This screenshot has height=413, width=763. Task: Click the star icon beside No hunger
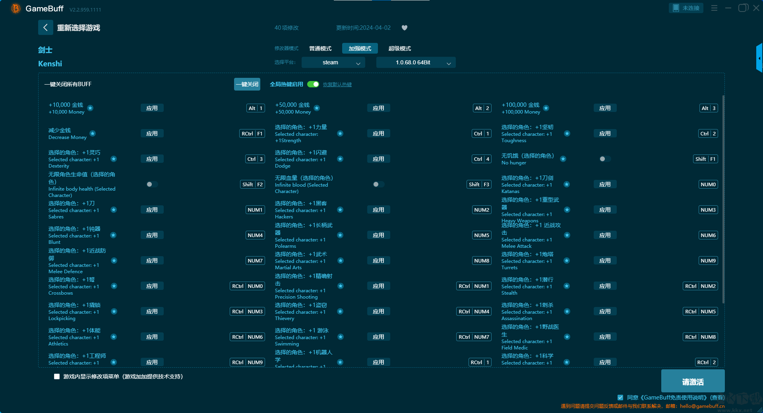click(563, 159)
